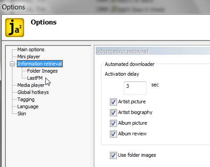Click the Activation delay label
Viewport: 210px width, 167px height.
(122, 74)
